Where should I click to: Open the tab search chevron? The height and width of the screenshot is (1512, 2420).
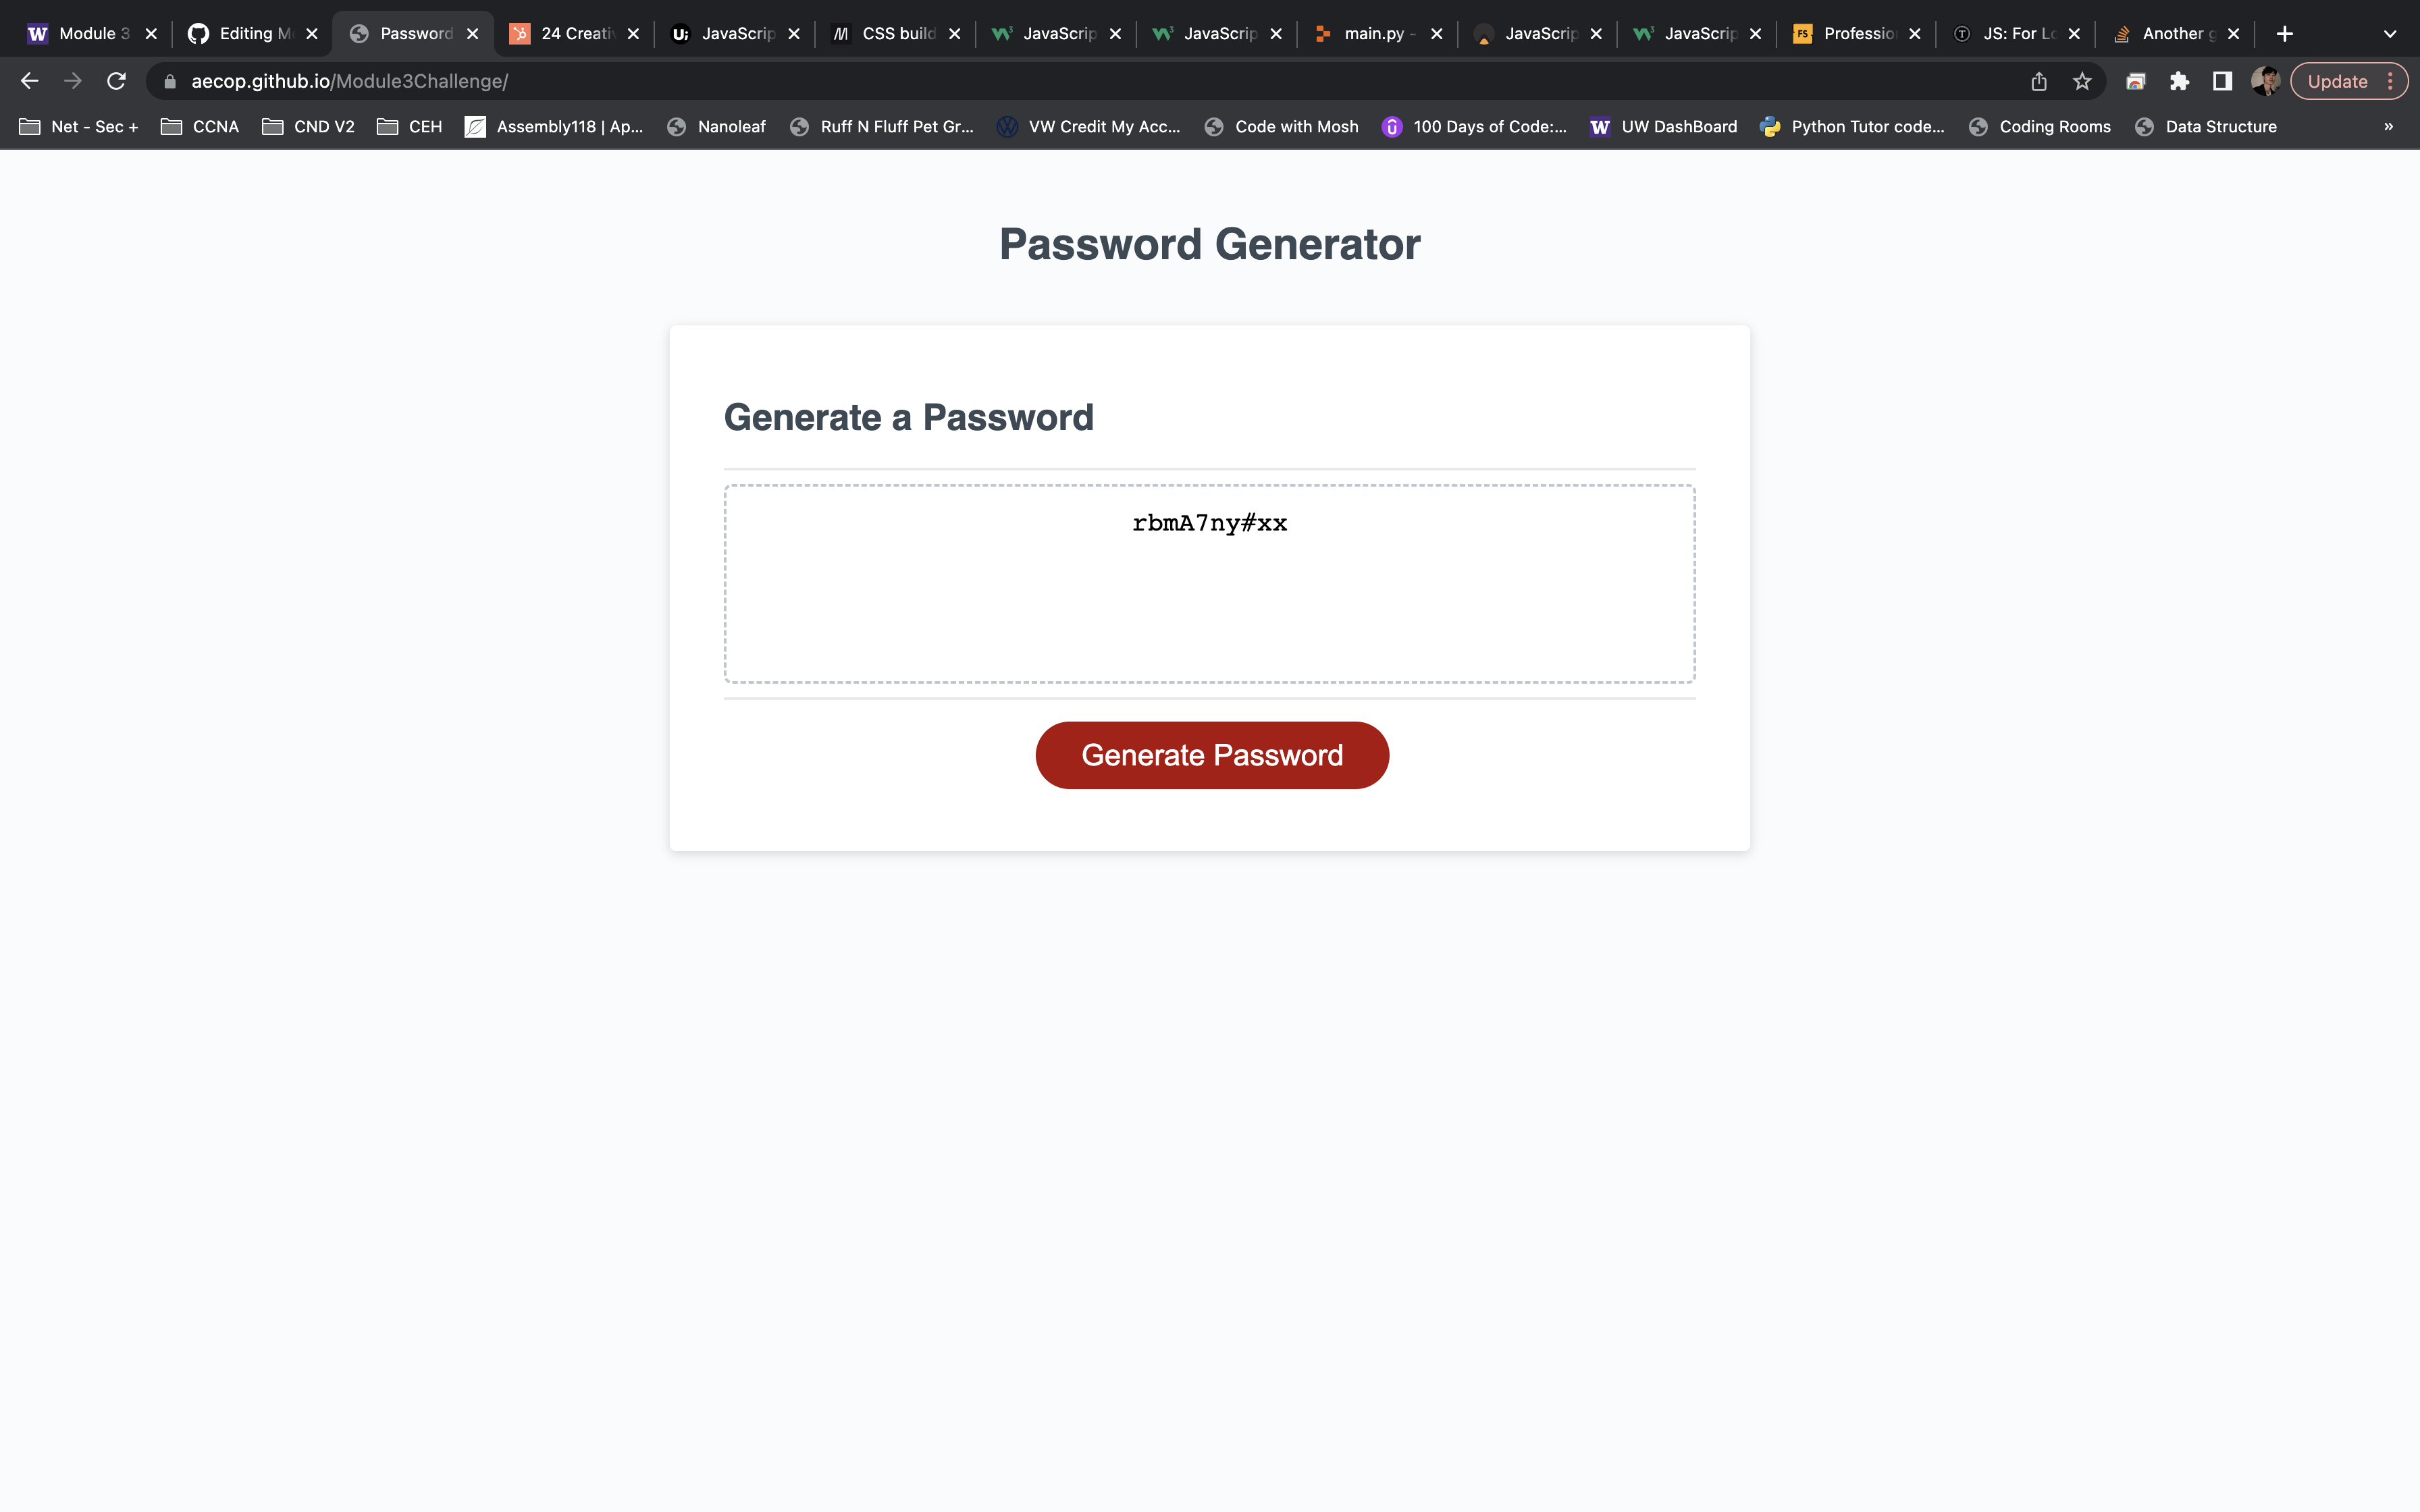pos(2391,33)
